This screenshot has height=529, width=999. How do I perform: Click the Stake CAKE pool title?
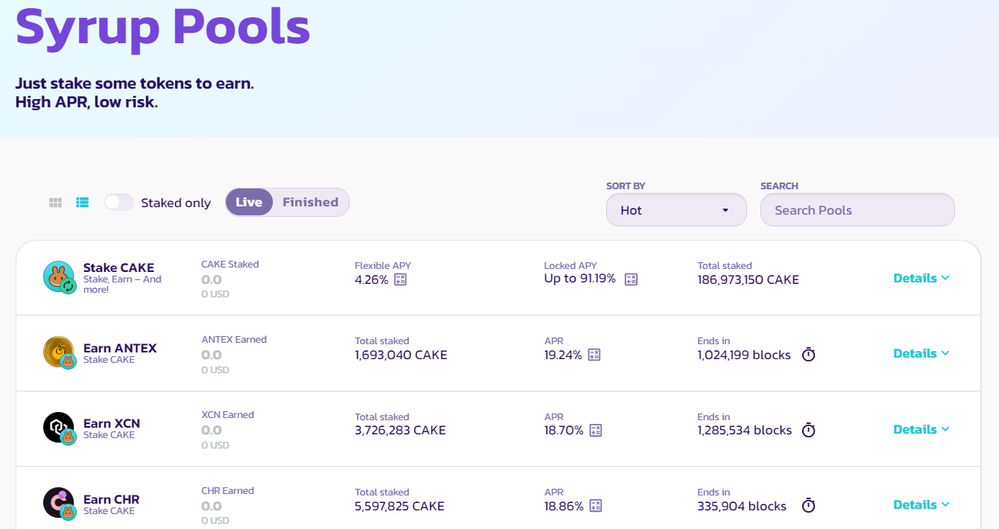[119, 267]
